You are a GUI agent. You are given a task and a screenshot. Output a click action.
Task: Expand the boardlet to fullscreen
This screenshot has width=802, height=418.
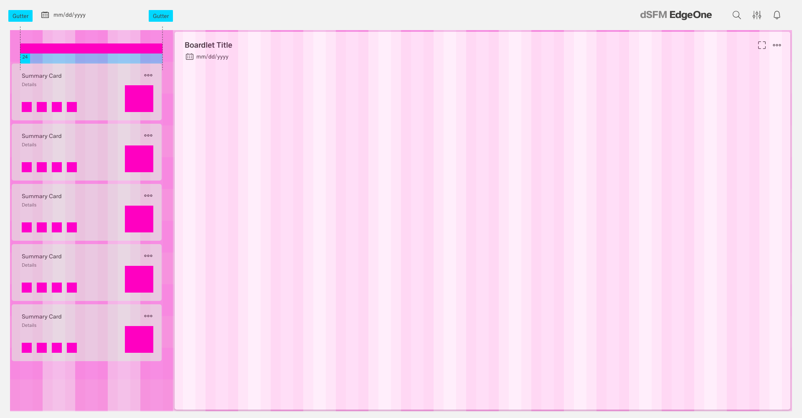coord(761,45)
